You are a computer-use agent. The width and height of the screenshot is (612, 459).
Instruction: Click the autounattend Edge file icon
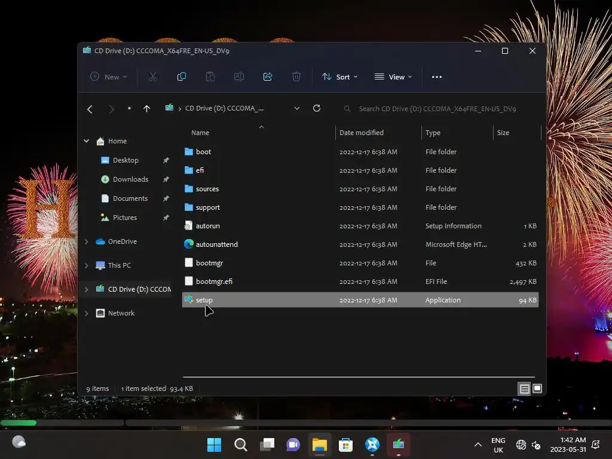coord(189,244)
